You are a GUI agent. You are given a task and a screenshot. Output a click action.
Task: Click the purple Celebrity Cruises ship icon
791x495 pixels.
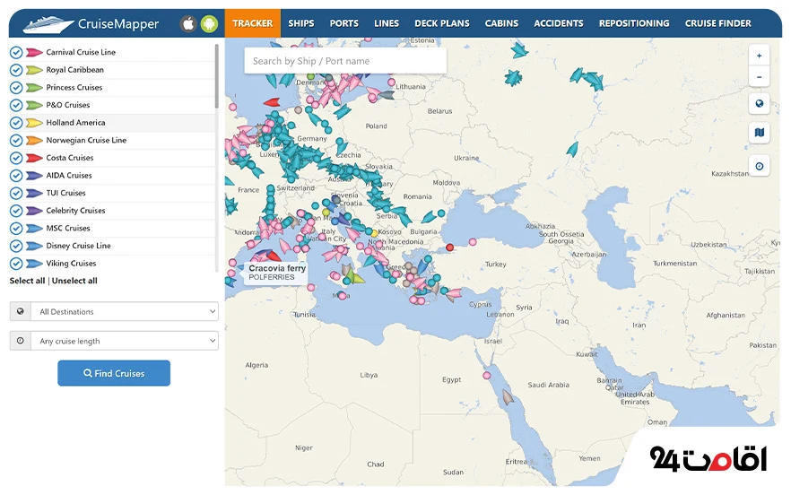pos(34,211)
